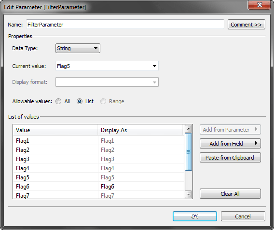Open the Current value dropdown
This screenshot has height=230, width=274.
click(107, 66)
